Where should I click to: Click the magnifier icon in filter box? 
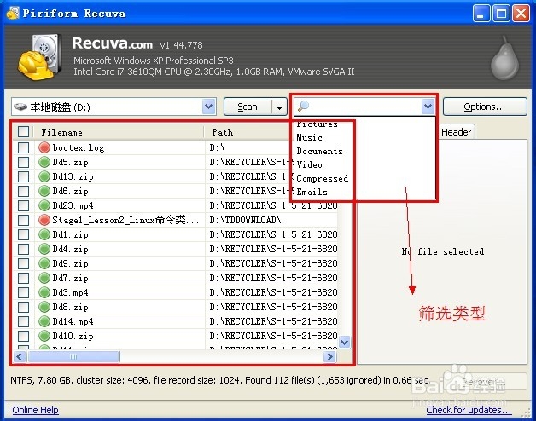pos(303,107)
